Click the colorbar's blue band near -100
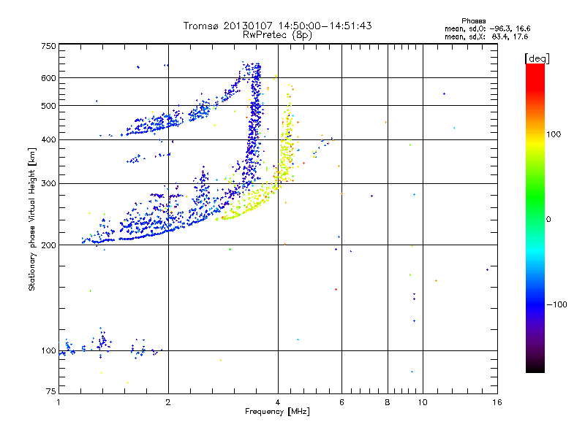This screenshot has width=585, height=438. pos(535,304)
